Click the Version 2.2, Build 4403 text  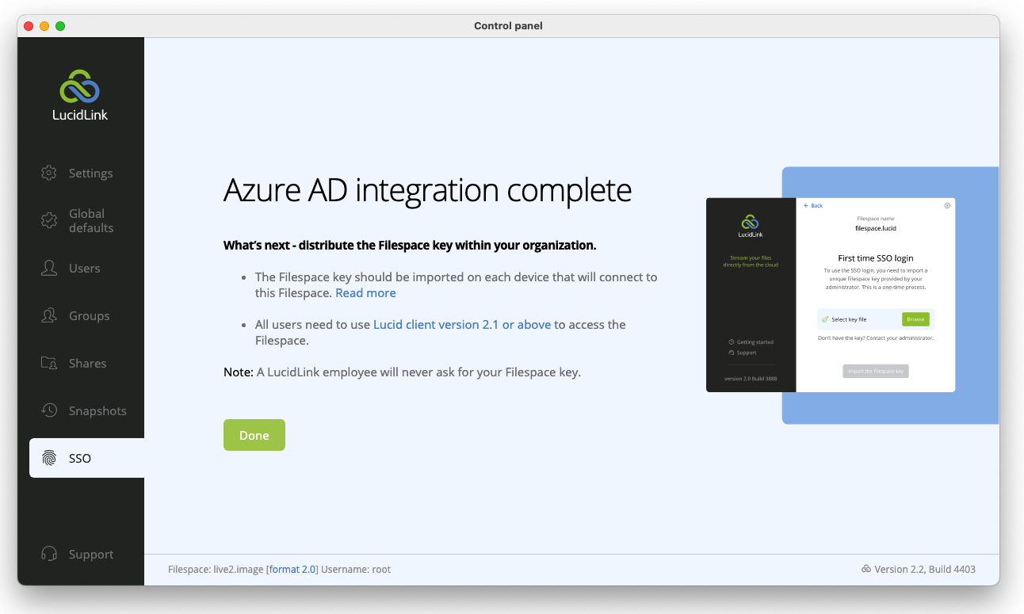[x=925, y=569]
